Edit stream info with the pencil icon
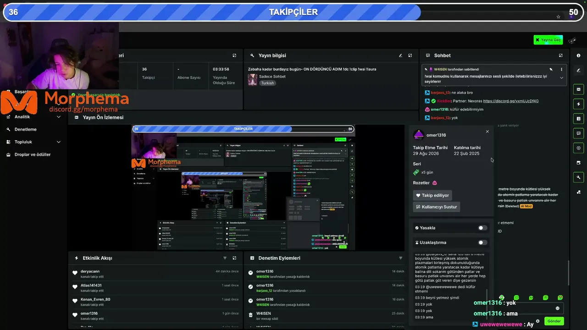Image resolution: width=587 pixels, height=330 pixels. (400, 55)
